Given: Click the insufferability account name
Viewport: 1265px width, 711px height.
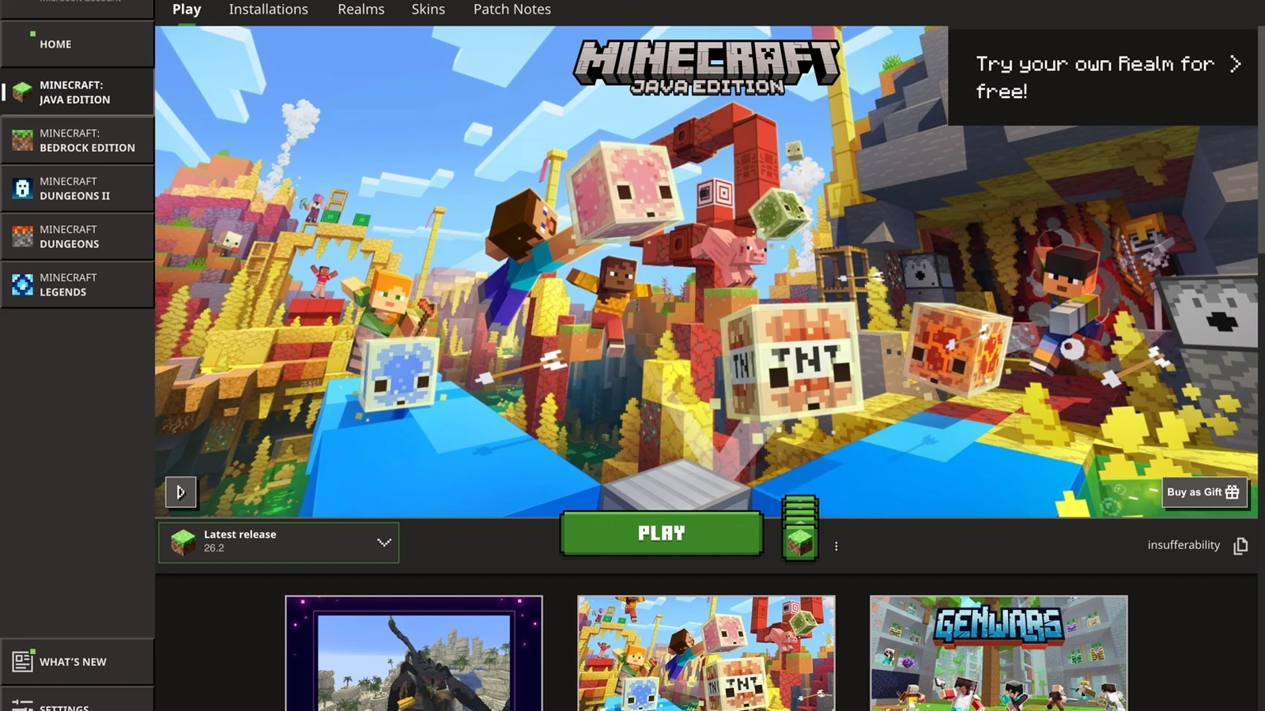Looking at the screenshot, I should (1184, 545).
